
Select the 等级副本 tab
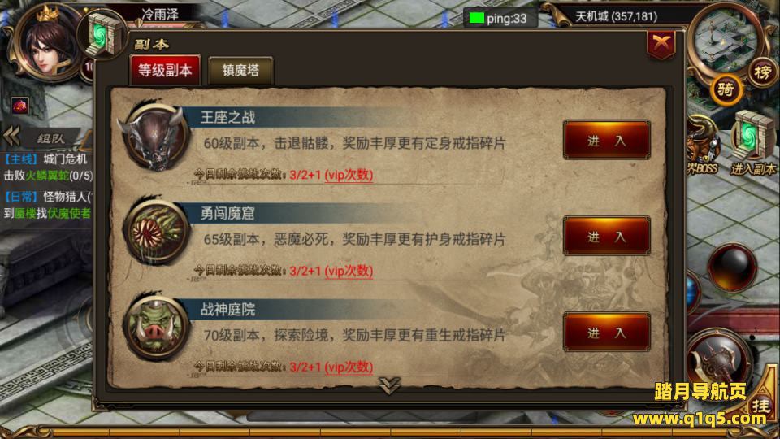165,70
